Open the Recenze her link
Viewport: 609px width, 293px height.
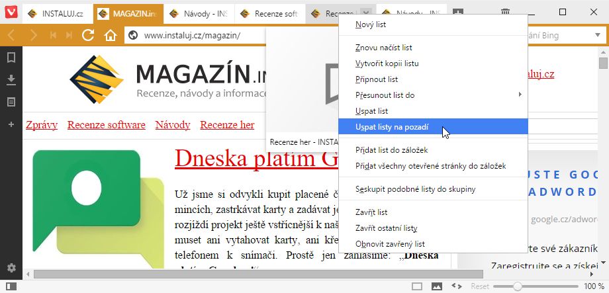227,125
